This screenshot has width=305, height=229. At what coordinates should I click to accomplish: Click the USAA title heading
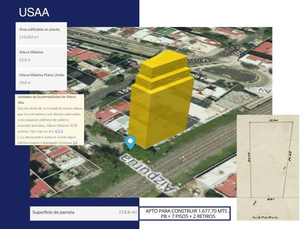tap(34, 13)
